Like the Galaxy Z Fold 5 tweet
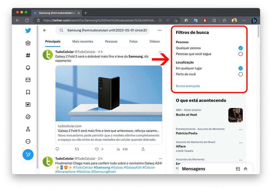Image resolution: width=272 pixels, height=190 pixels. click(x=97, y=149)
